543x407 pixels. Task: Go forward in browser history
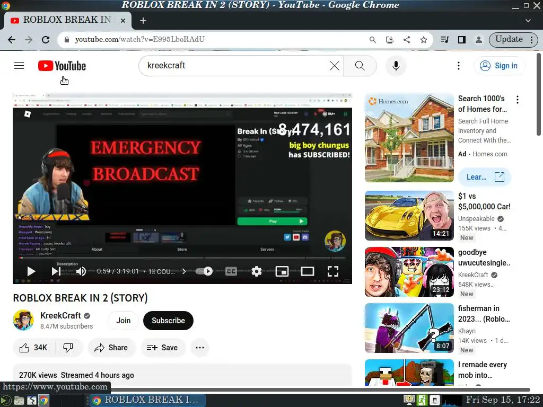(29, 39)
